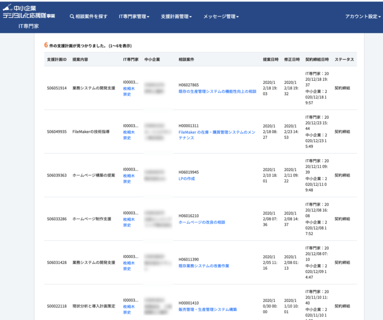Select plan ID S06033286
The image size is (383, 320).
(x=57, y=219)
